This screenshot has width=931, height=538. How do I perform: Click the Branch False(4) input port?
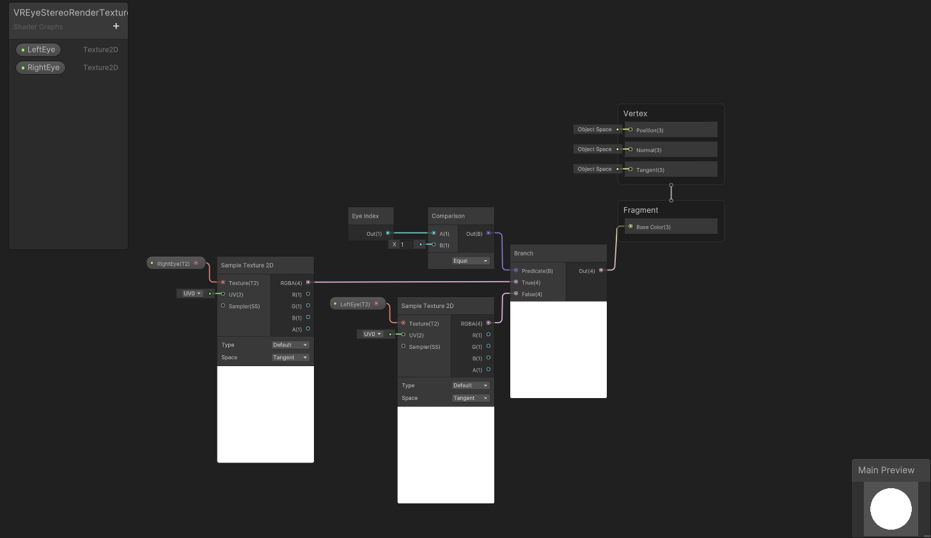[516, 294]
